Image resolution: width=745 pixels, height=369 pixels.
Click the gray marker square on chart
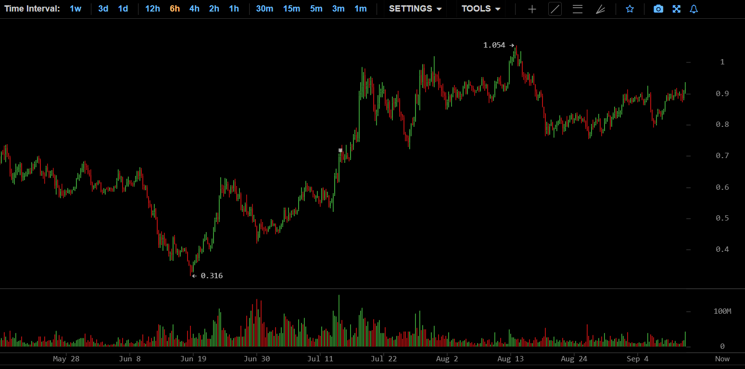pos(341,150)
